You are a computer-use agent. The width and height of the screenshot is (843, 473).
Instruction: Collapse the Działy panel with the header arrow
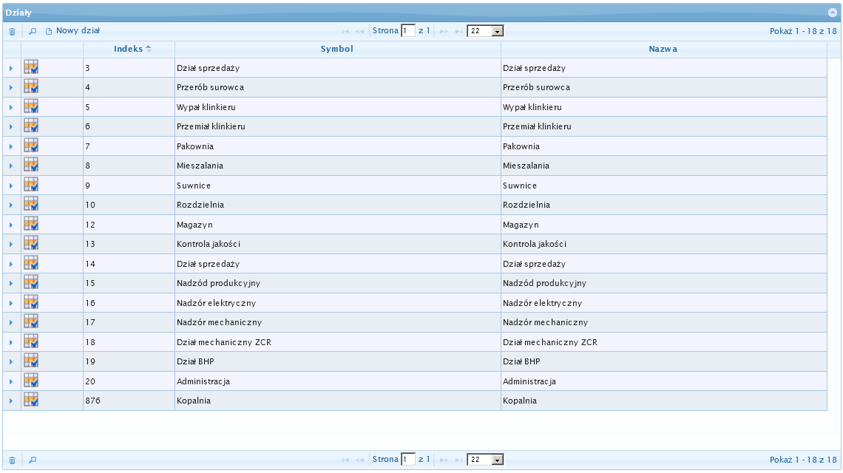pyautogui.click(x=832, y=13)
